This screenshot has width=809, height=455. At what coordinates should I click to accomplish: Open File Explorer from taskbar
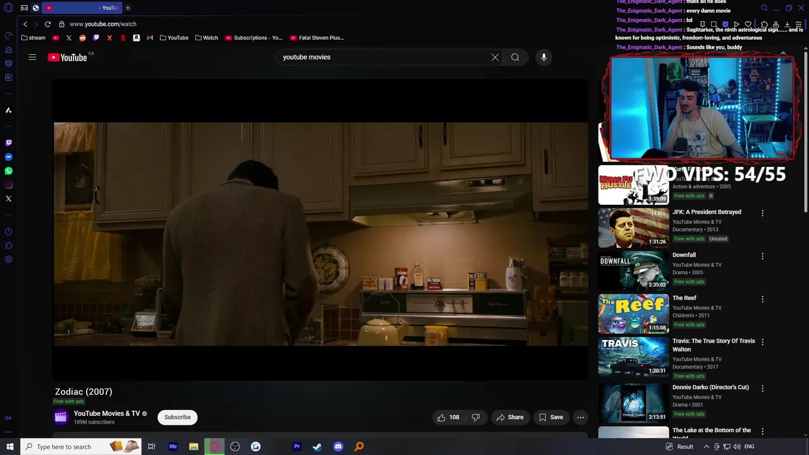(x=193, y=447)
